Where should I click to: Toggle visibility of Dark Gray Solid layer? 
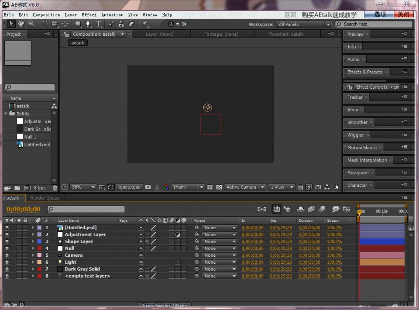(x=7, y=269)
